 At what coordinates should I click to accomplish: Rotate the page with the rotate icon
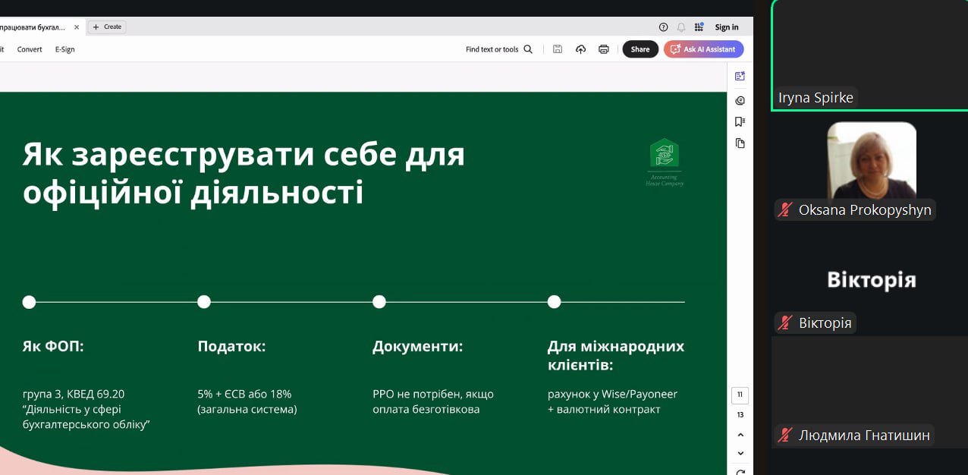tap(740, 471)
